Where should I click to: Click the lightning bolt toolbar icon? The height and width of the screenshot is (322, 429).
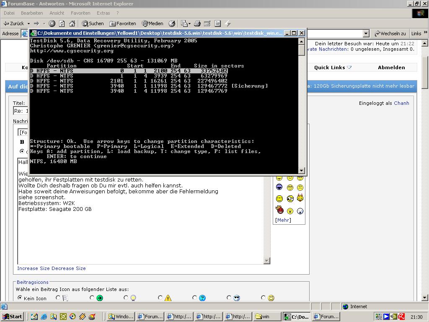pyautogui.click(x=227, y=23)
